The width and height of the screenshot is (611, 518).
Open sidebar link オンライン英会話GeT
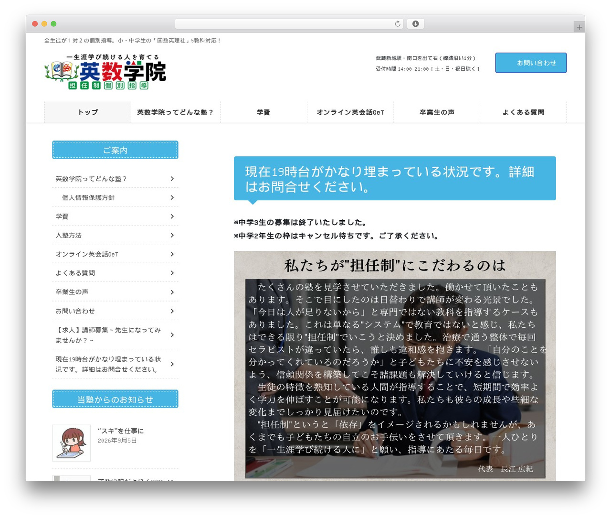(x=115, y=254)
